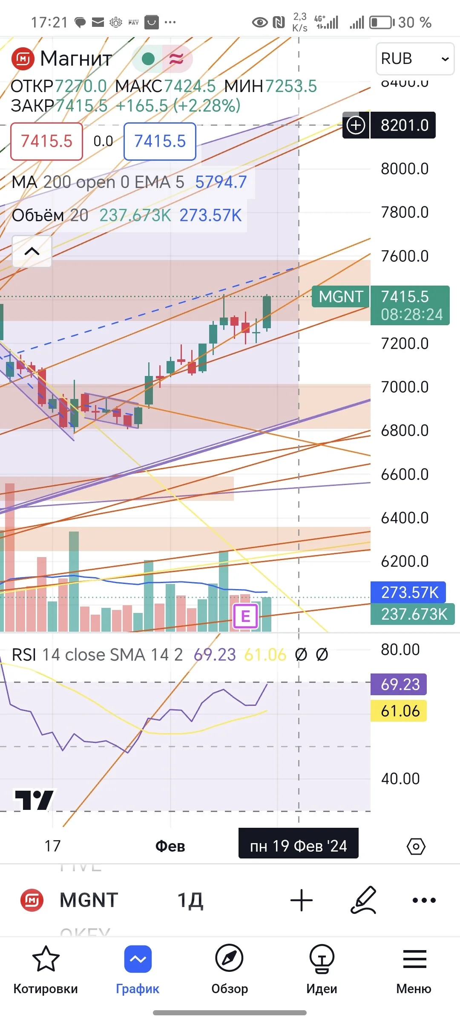Open the earnings E marker on chart
This screenshot has width=460, height=1023.
(246, 616)
